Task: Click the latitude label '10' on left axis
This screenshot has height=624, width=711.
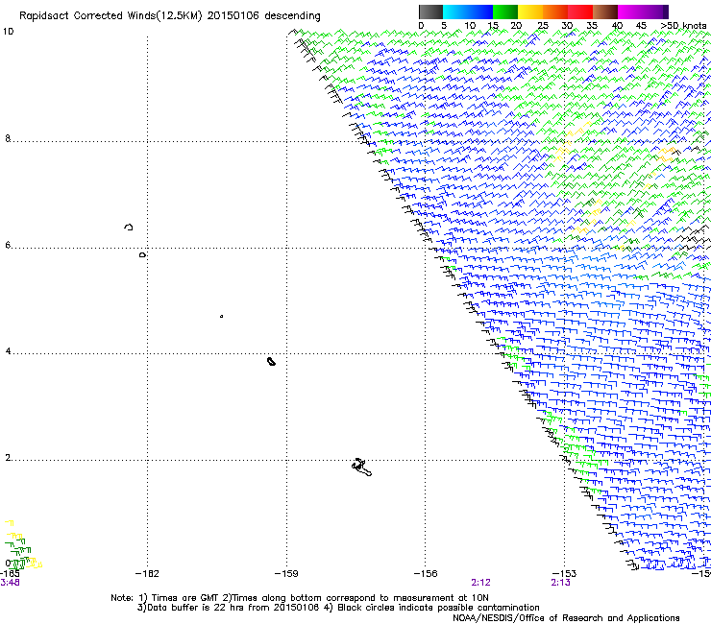Action: (x=8, y=32)
